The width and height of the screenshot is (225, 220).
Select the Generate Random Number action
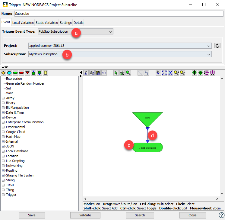(25, 83)
